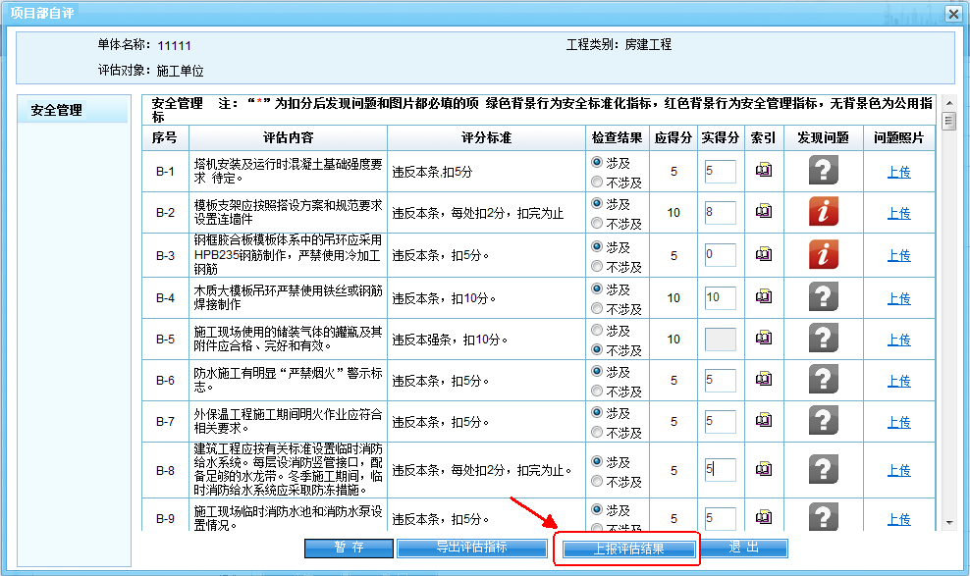
Task: Click the 退出 button
Action: pyautogui.click(x=742, y=548)
